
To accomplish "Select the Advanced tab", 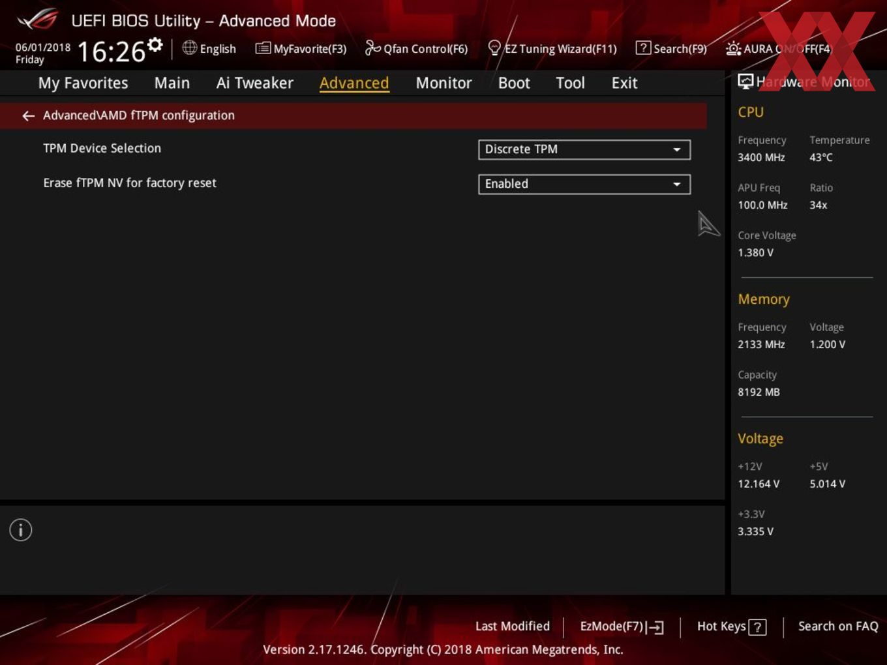I will [354, 83].
